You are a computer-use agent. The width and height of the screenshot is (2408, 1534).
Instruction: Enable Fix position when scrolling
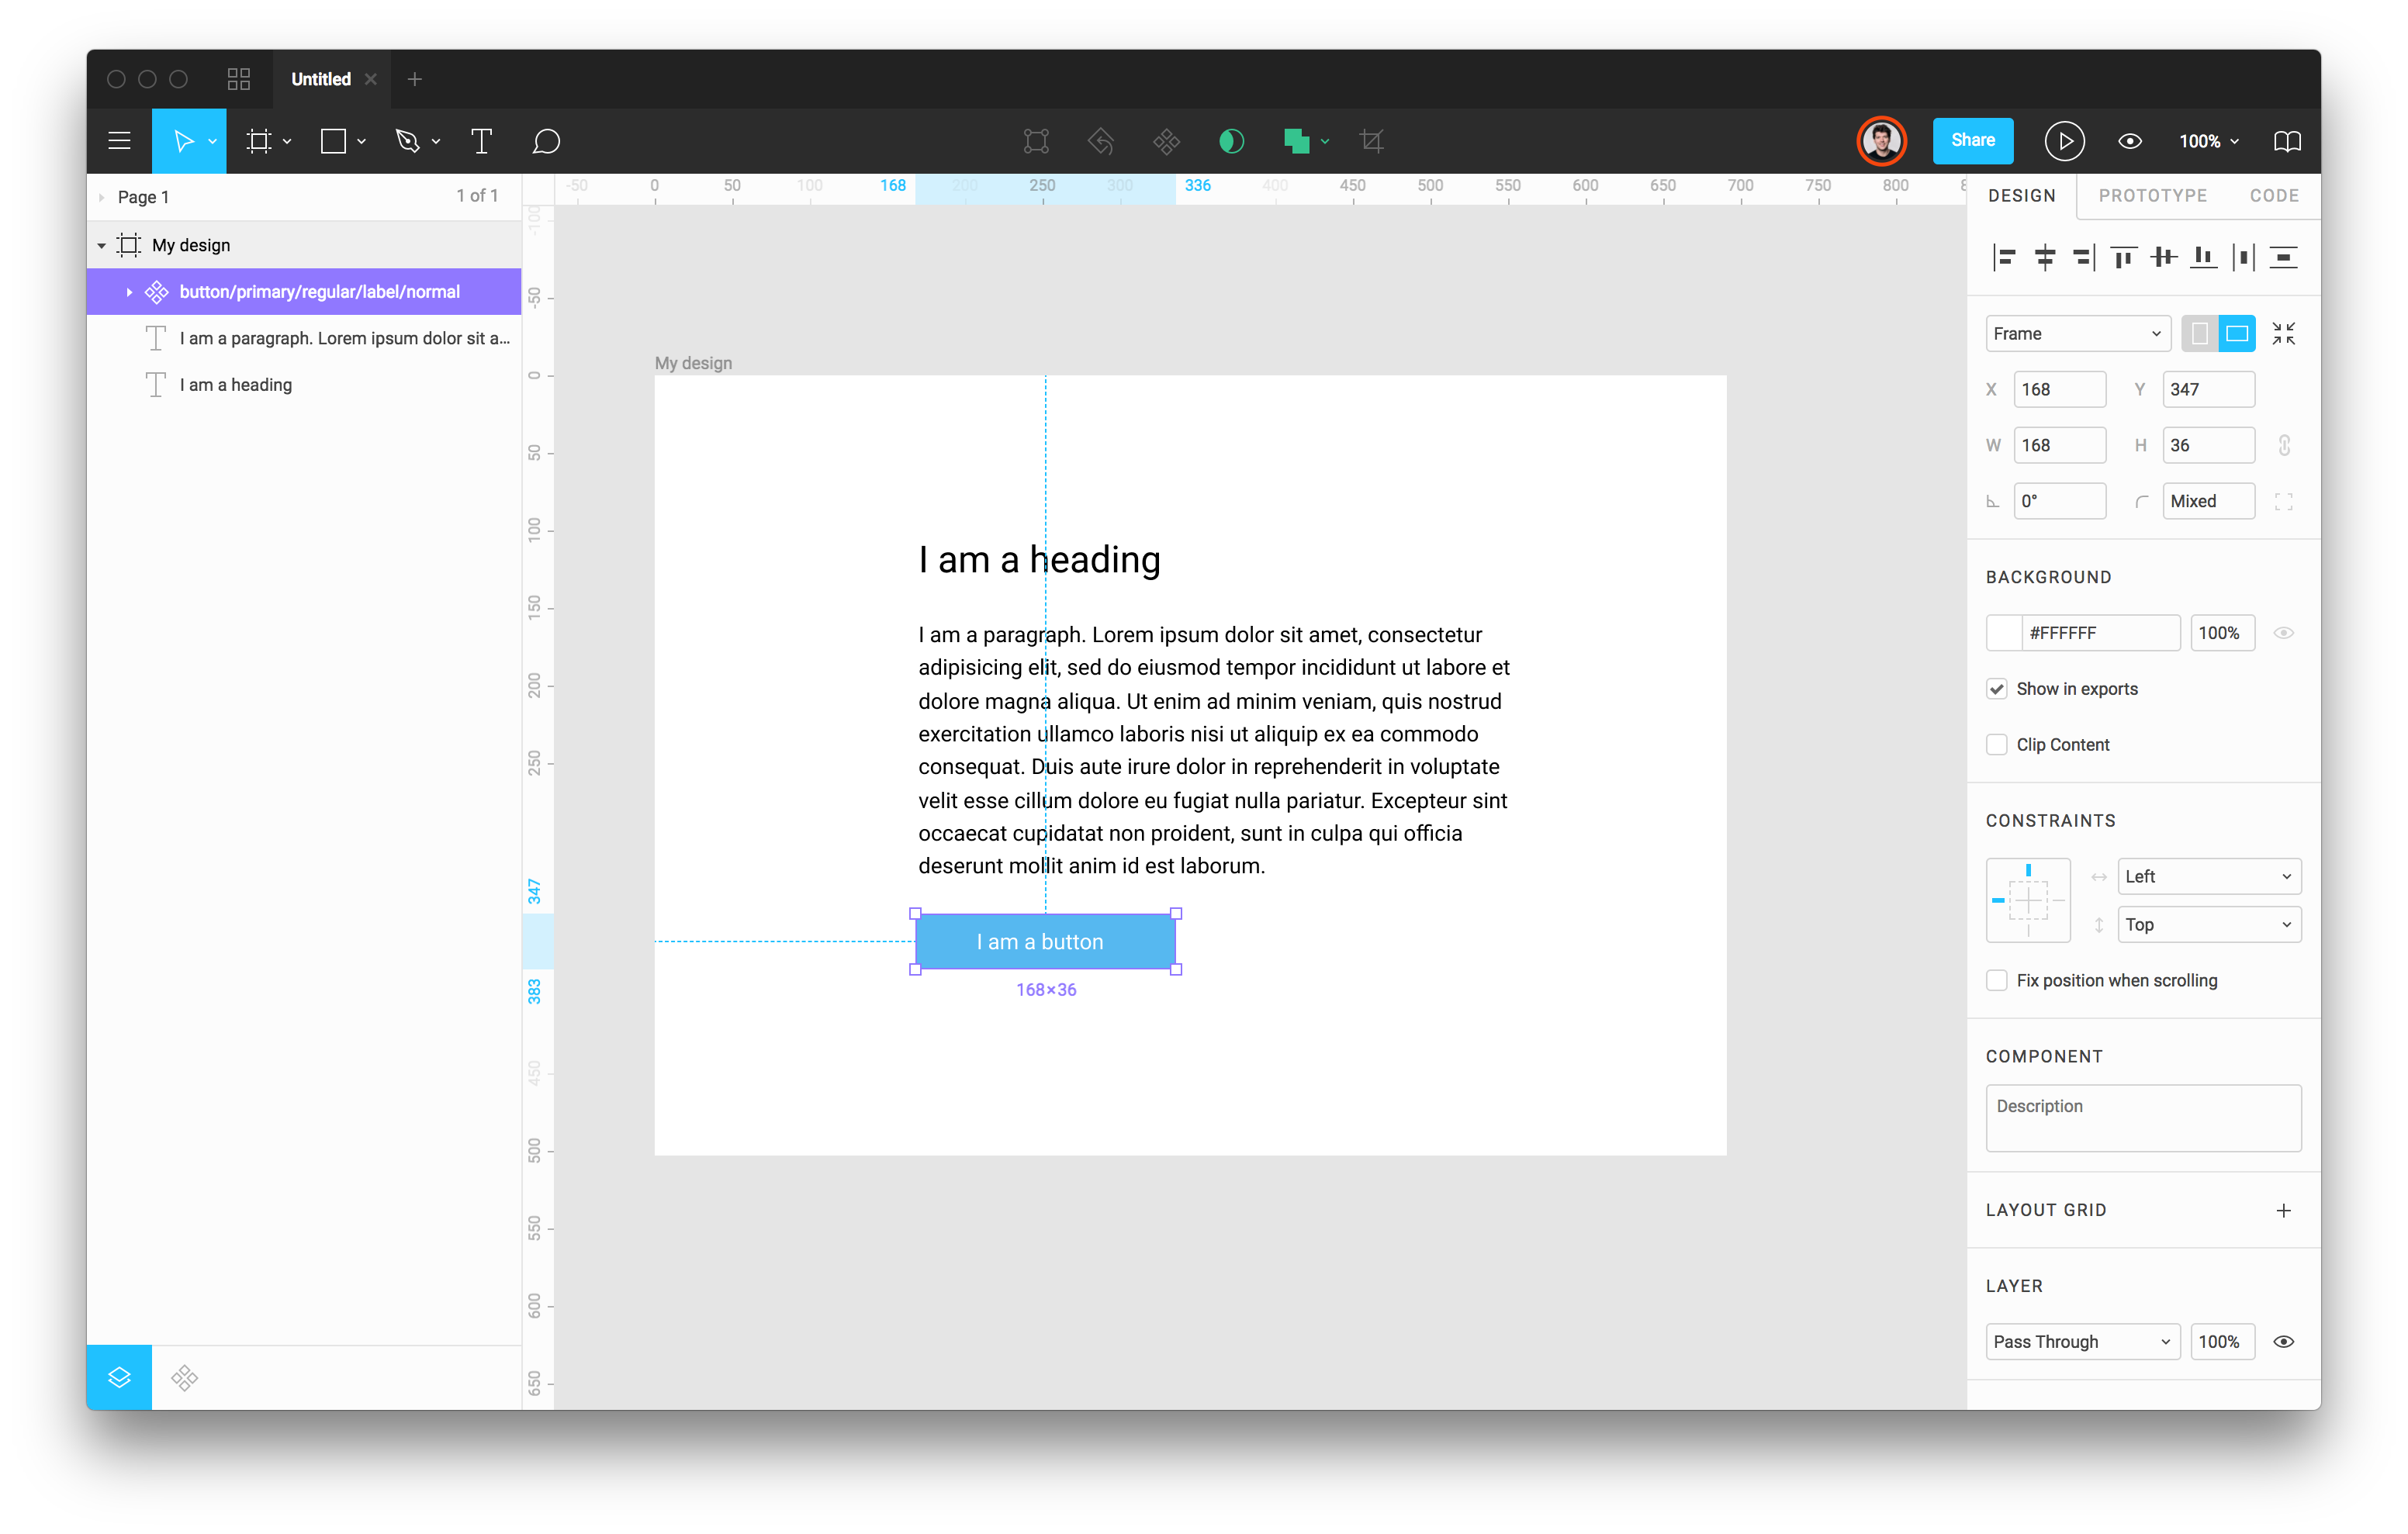(x=1996, y=980)
